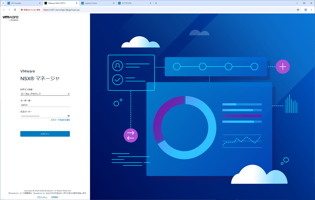
Task: Open the tab search dropdown arrow
Action: [3, 3]
